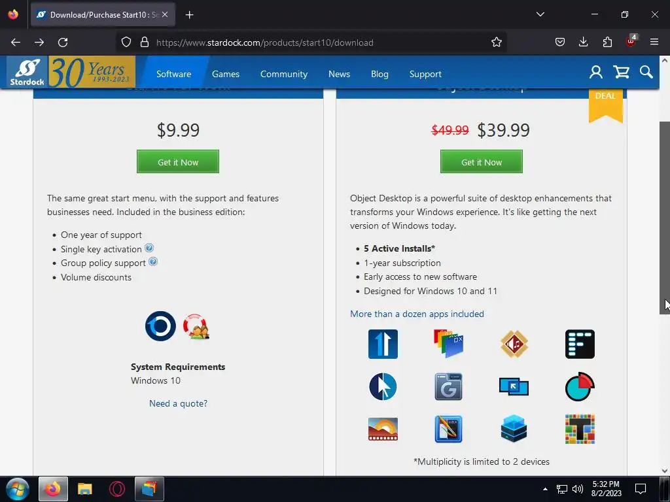This screenshot has width=670, height=502.
Task: Reload the current page
Action: click(x=63, y=42)
